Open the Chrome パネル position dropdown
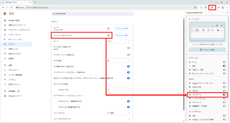Viewport: 230px width, 123px height. coord(118,90)
